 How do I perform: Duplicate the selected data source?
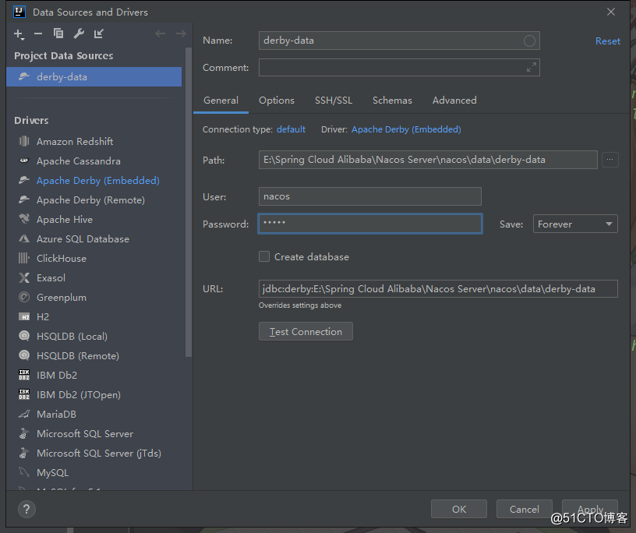tap(58, 34)
